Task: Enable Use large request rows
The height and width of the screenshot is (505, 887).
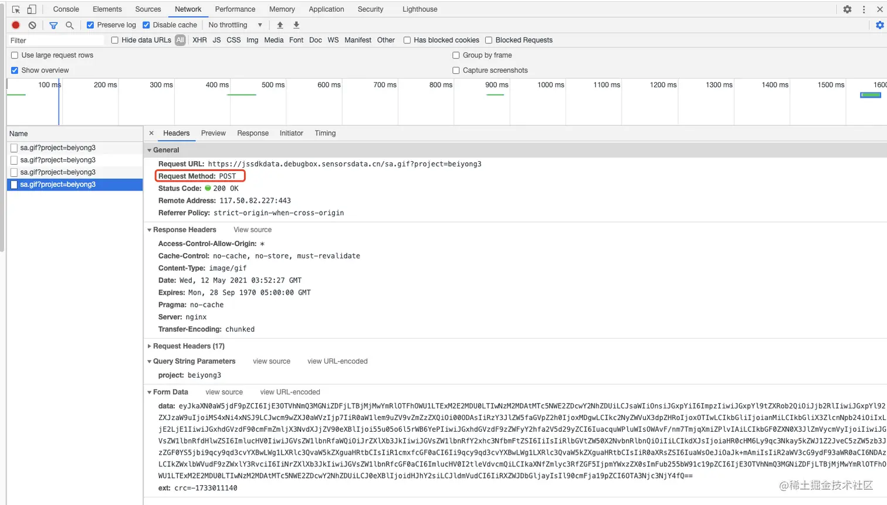Action: point(15,55)
